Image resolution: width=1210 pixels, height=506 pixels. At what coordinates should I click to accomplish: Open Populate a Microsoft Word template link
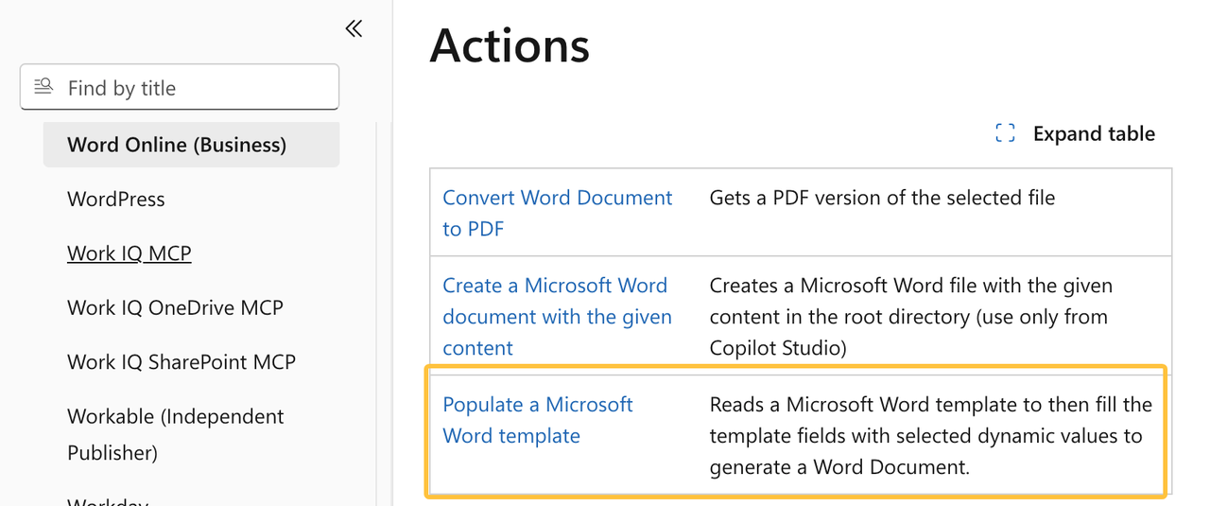[538, 420]
